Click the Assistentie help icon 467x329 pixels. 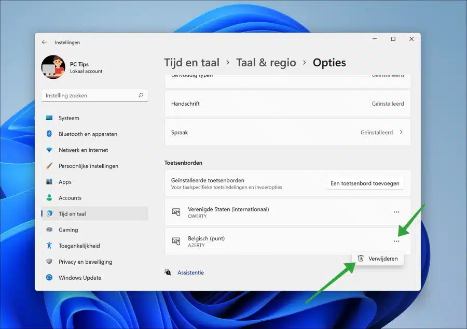(168, 272)
